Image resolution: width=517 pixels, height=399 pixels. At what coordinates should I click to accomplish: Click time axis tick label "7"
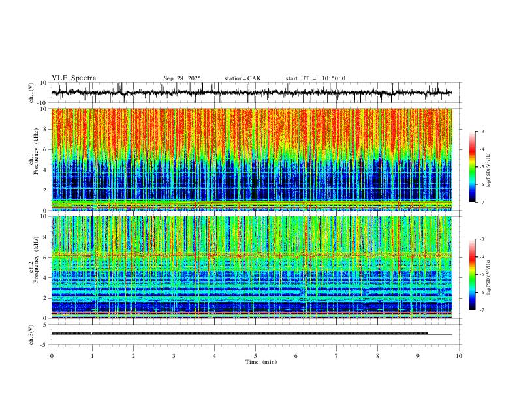[x=337, y=356]
